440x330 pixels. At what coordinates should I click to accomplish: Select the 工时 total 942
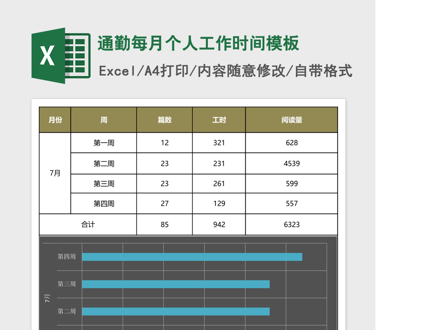(x=219, y=224)
